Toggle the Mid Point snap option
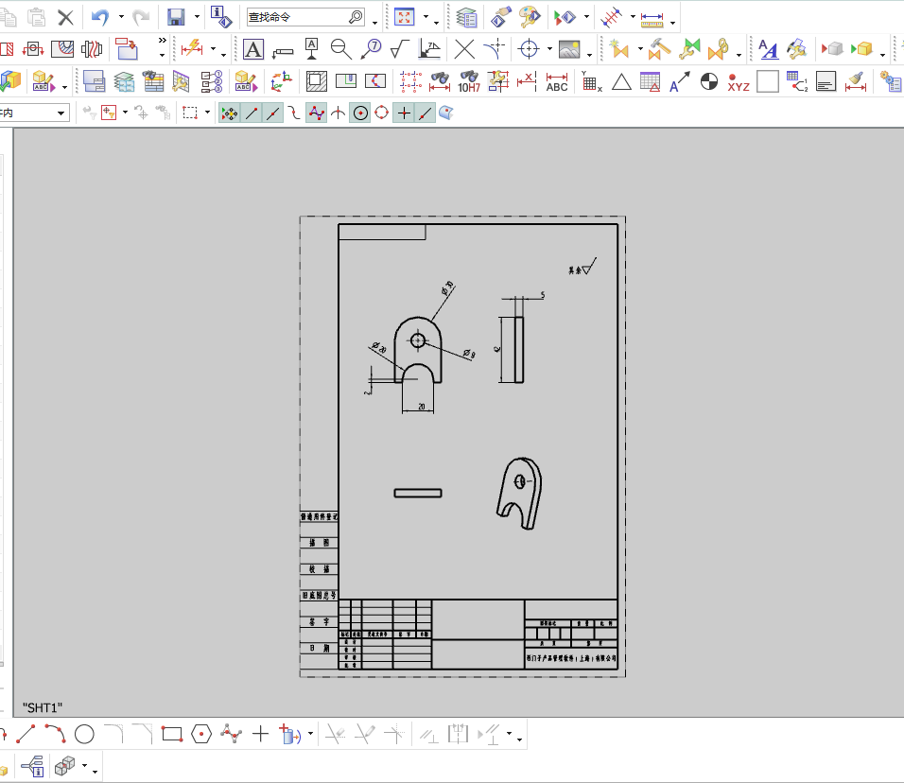The width and height of the screenshot is (904, 783). coord(272,113)
